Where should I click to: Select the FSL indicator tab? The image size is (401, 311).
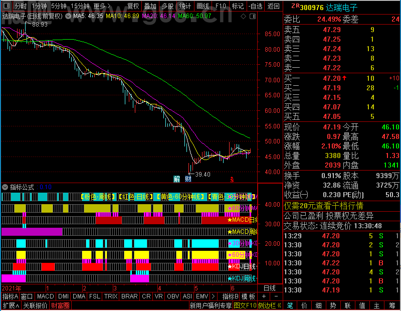pos(95,296)
